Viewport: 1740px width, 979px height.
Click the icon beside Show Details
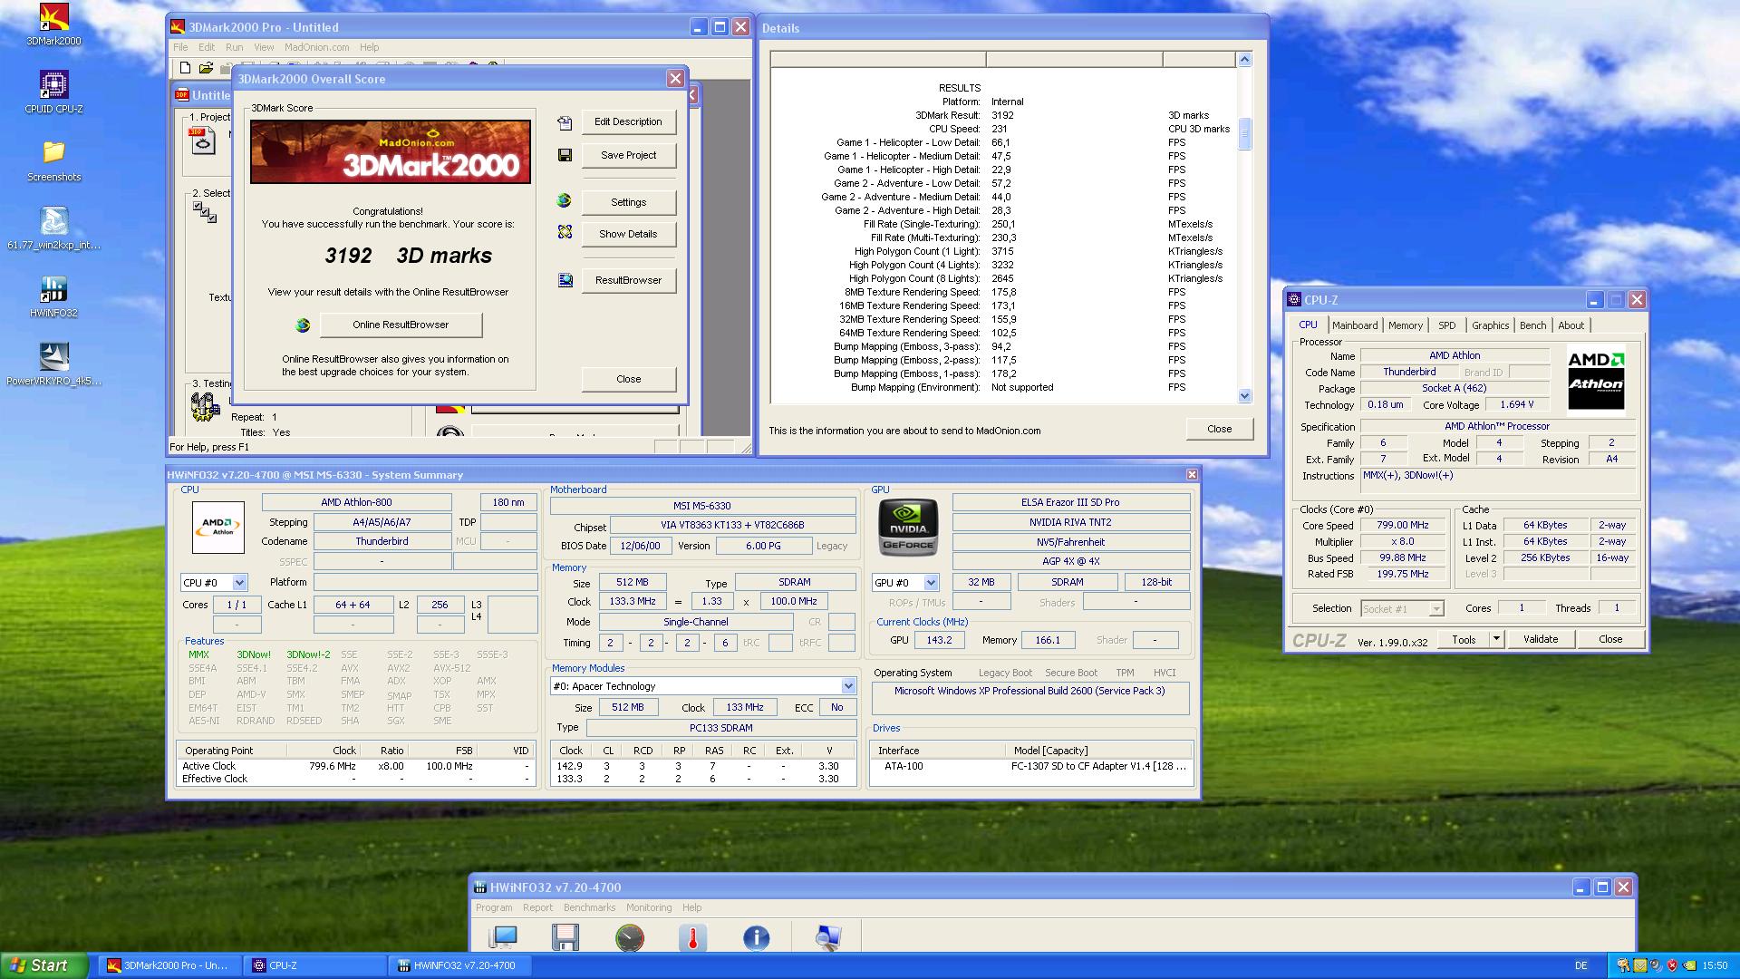(565, 233)
